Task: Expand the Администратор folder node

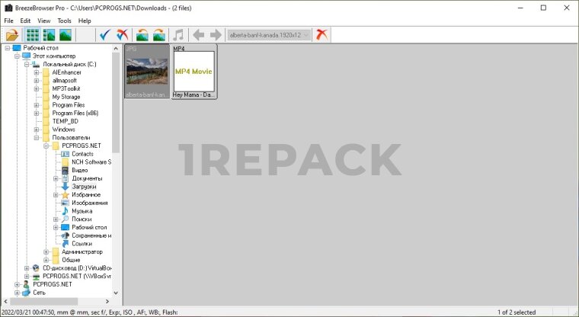Action: (x=46, y=251)
